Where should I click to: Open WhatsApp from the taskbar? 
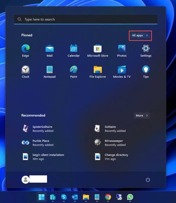click(x=130, y=197)
